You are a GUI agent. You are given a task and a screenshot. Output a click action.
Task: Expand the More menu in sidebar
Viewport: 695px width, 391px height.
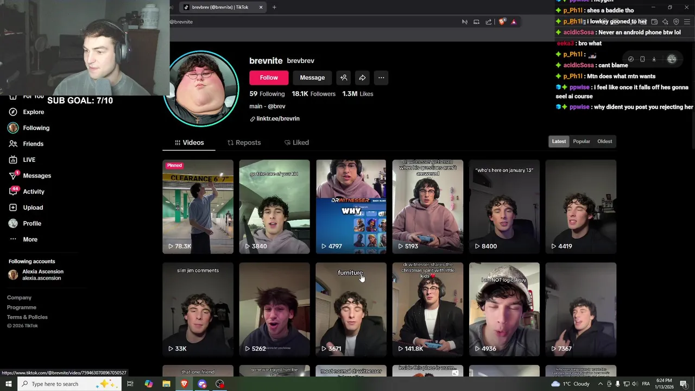pyautogui.click(x=23, y=239)
